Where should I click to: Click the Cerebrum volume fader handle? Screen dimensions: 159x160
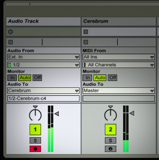pos(132,113)
